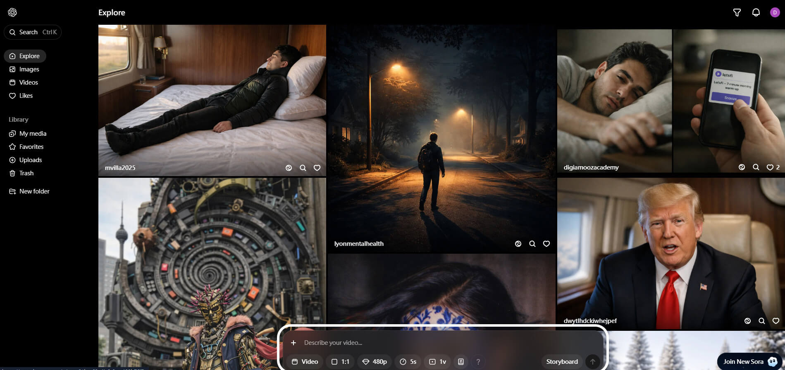Go to Images in the sidebar
785x370 pixels.
tap(29, 69)
